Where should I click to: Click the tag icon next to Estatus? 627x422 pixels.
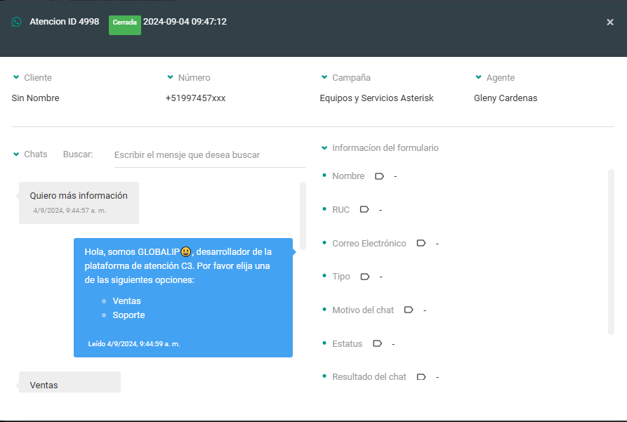(x=377, y=343)
